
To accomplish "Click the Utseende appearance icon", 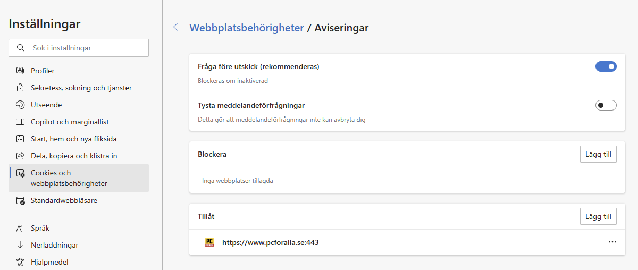I will (21, 105).
